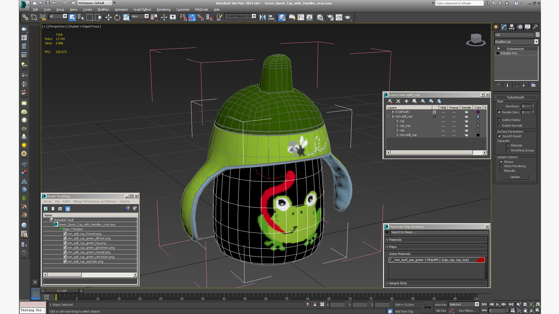
Task: Activate the Select and Rotate tool
Action: click(x=117, y=17)
